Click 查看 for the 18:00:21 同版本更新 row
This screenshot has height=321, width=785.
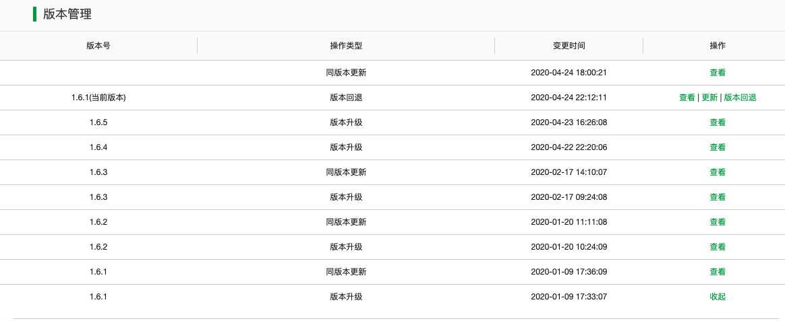point(718,73)
